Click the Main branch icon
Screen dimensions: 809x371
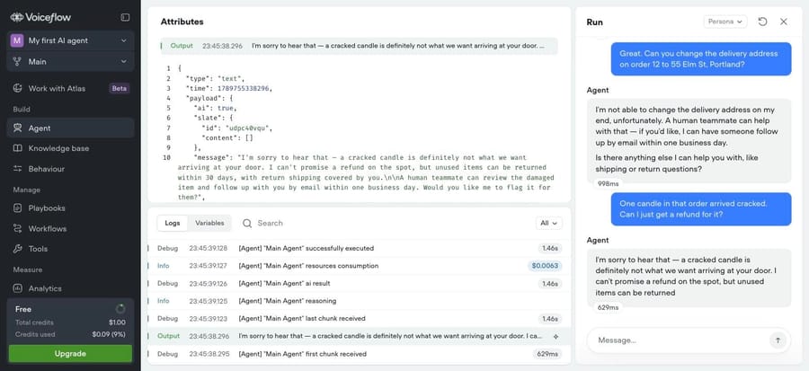pyautogui.click(x=17, y=62)
